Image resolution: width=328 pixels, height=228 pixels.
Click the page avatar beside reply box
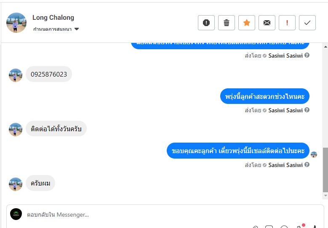(x=16, y=214)
